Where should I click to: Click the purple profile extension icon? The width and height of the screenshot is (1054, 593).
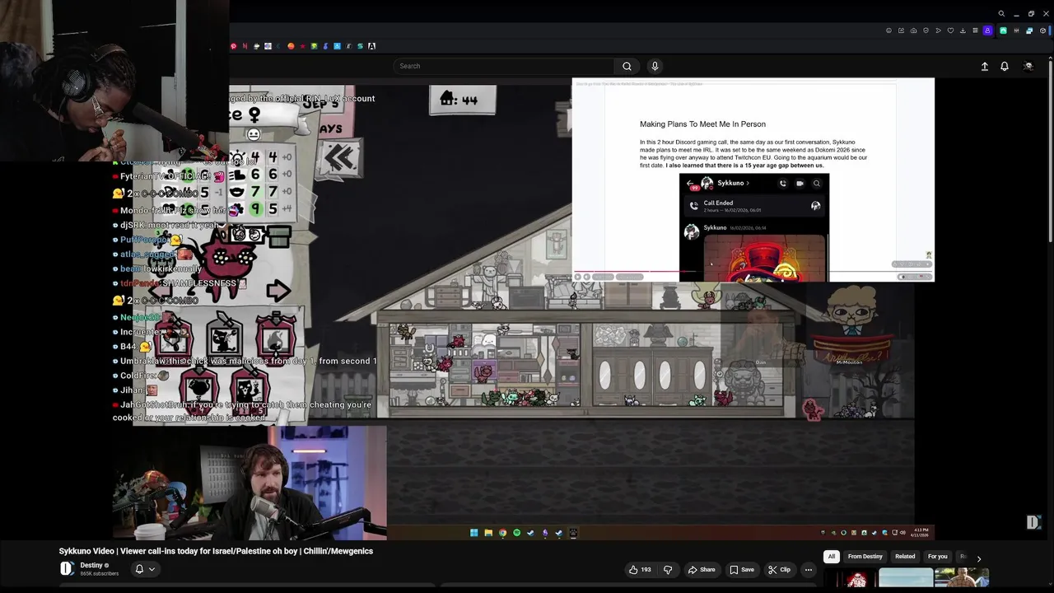pos(987,30)
